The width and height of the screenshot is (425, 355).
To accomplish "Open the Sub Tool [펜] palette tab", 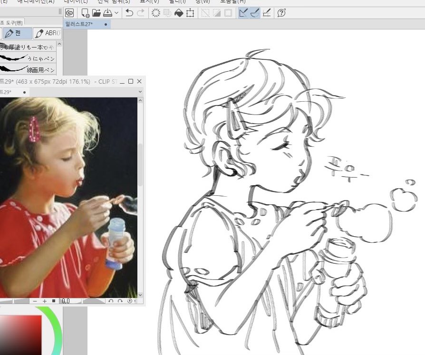I will (11, 22).
